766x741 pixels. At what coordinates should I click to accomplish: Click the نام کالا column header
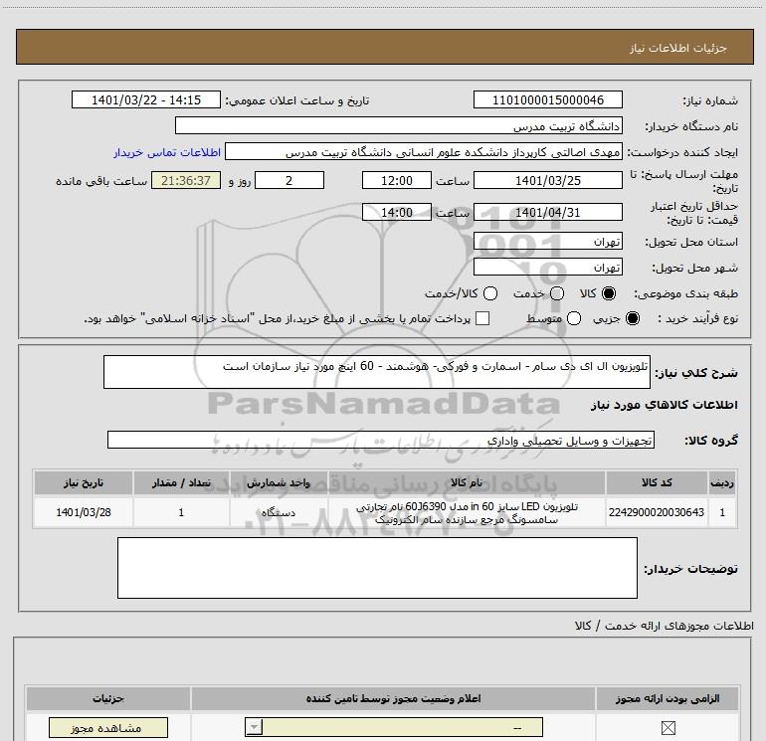(x=467, y=483)
